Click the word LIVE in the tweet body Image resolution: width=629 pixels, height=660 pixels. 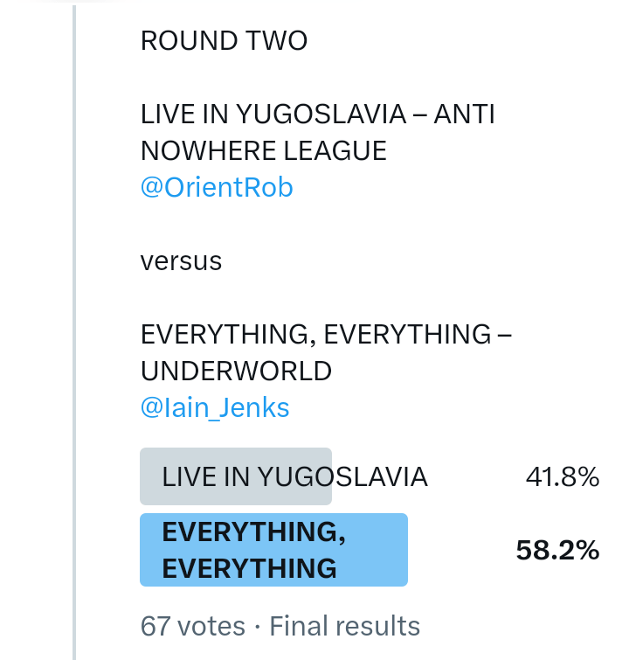click(163, 115)
